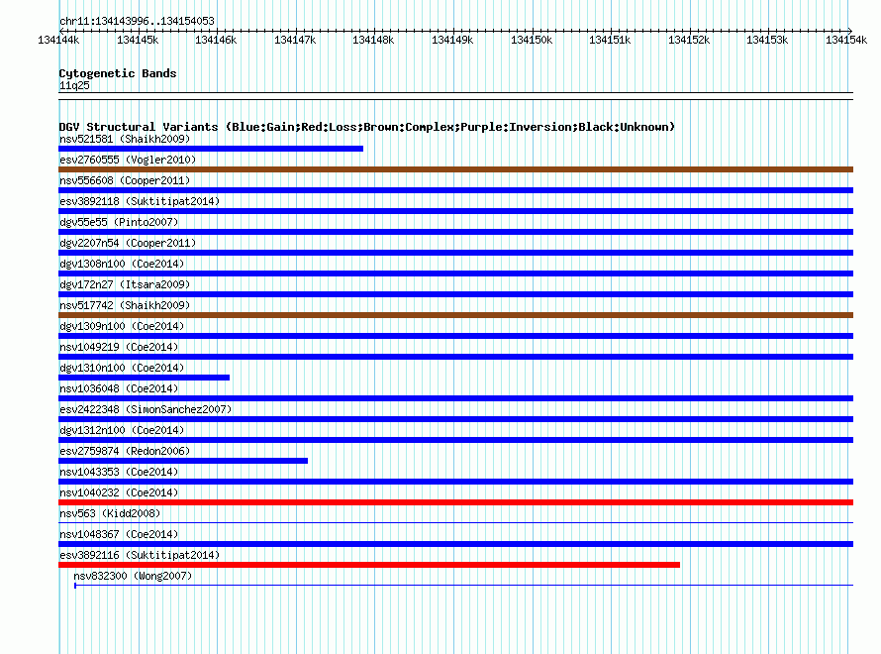881x654 pixels.
Task: Open the dgv1310n100 (Coe2014) label
Action: (x=122, y=368)
